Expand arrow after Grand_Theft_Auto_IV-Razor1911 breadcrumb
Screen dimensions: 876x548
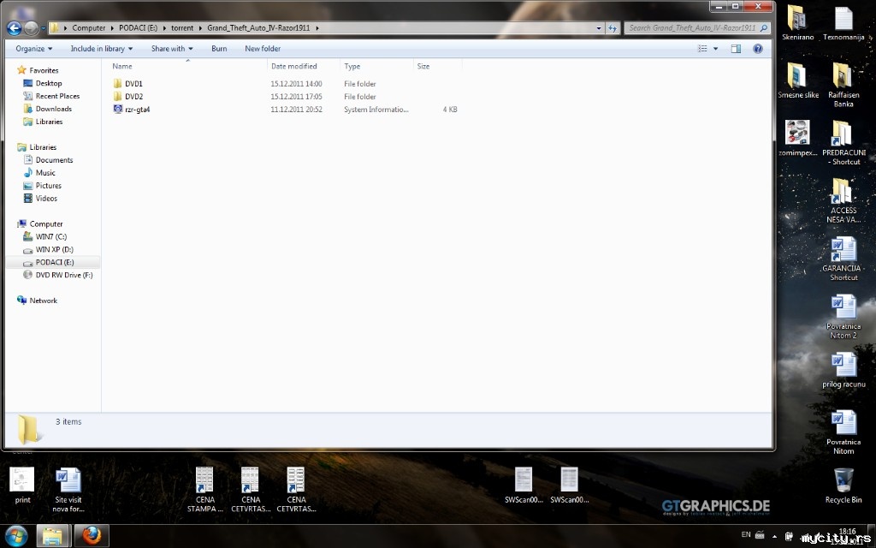coord(317,28)
